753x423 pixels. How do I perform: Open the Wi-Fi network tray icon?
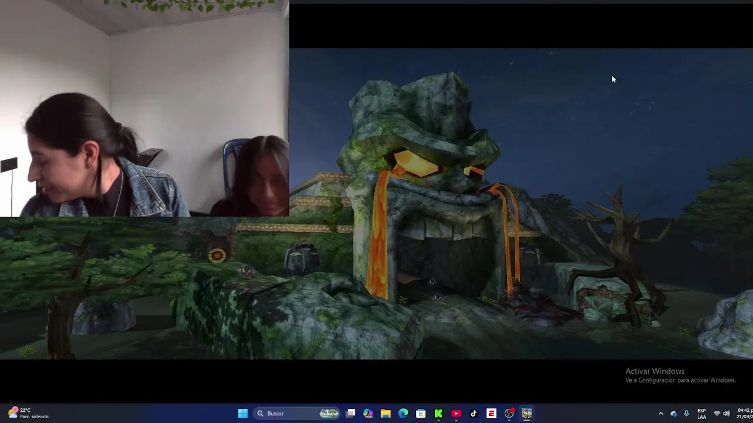coord(717,414)
